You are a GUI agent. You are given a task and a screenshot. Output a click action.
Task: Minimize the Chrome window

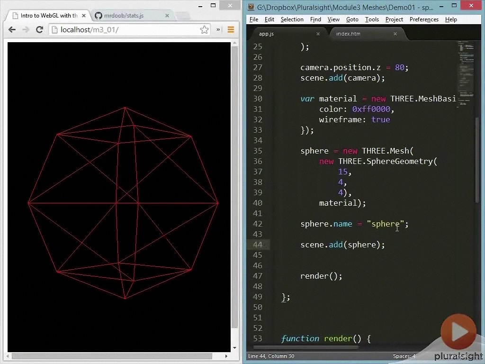(x=200, y=6)
